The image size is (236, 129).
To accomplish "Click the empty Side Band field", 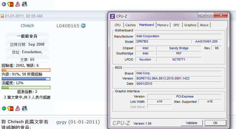I will 159,107.
